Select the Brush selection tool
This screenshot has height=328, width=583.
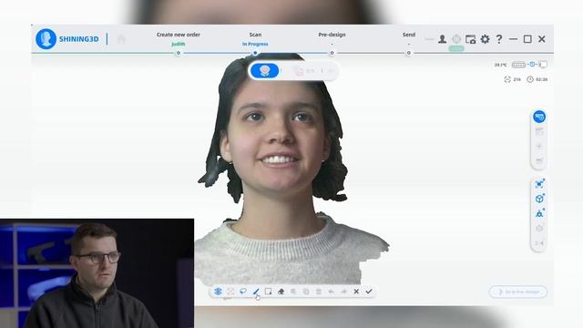[256, 292]
